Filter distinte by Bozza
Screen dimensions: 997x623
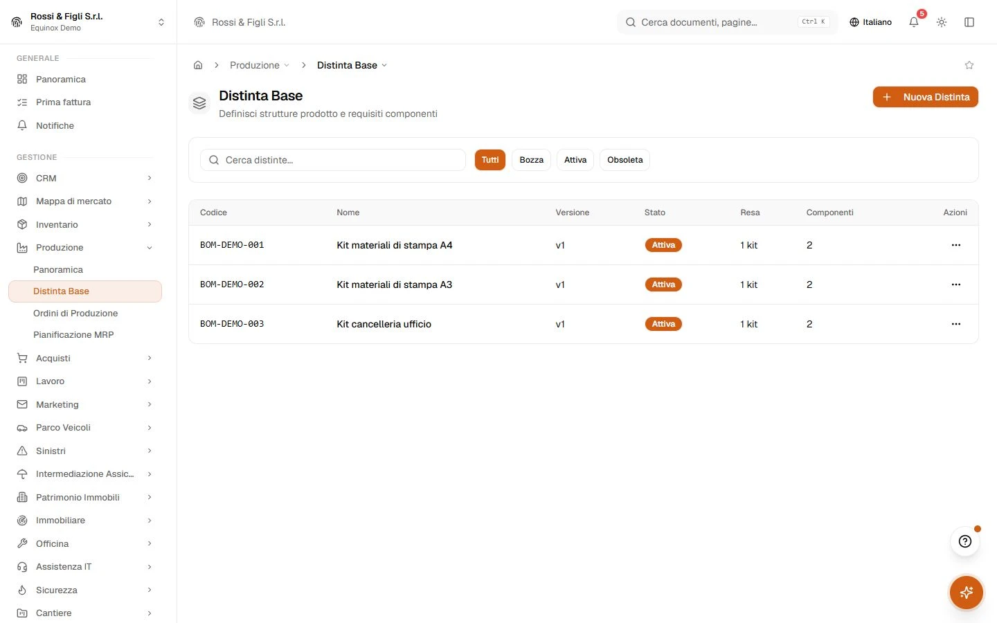532,160
